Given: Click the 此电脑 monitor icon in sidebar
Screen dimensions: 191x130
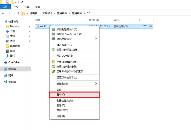Looking at the screenshot, I should 6,69.
